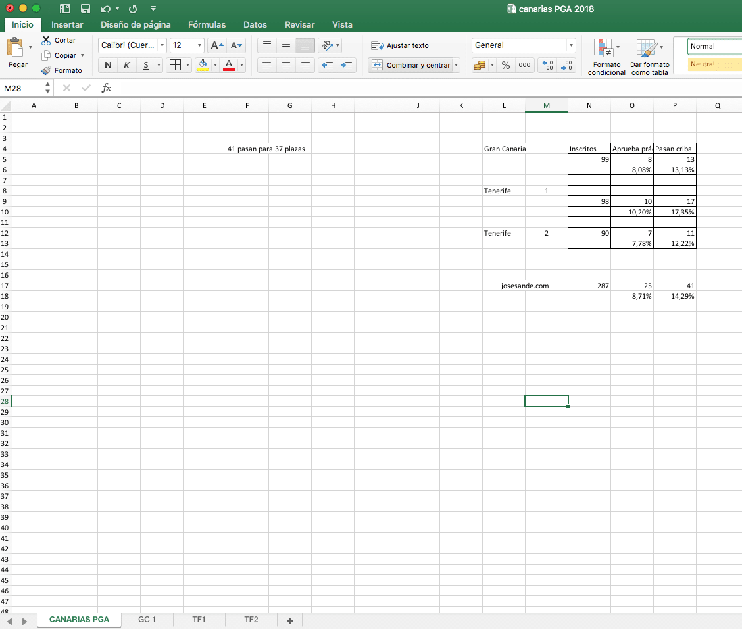Toggle the sidebar layout icon in title bar
Image resolution: width=742 pixels, height=629 pixels.
point(65,9)
